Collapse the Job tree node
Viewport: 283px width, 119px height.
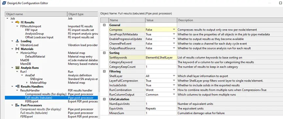click(8, 19)
